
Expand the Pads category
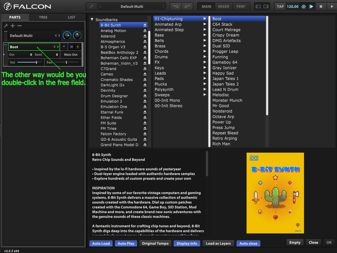pos(205,78)
